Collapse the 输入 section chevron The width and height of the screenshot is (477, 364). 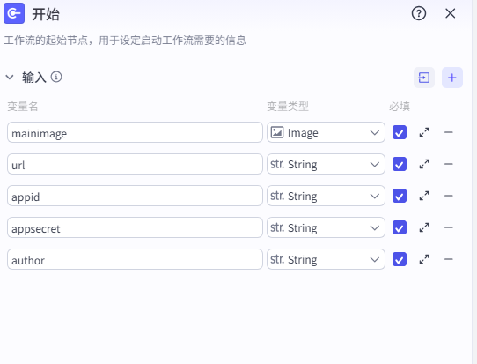coord(10,77)
